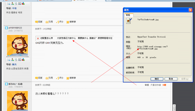Reply to a1181188123's post with 回复

coord(39,78)
